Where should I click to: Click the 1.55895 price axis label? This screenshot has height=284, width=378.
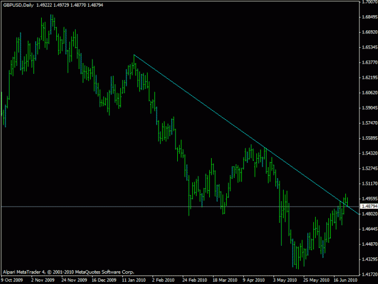pos(370,138)
